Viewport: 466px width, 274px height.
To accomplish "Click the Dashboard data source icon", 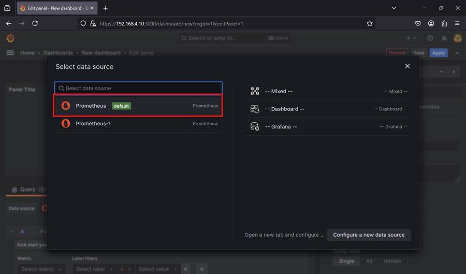I will click(x=255, y=109).
